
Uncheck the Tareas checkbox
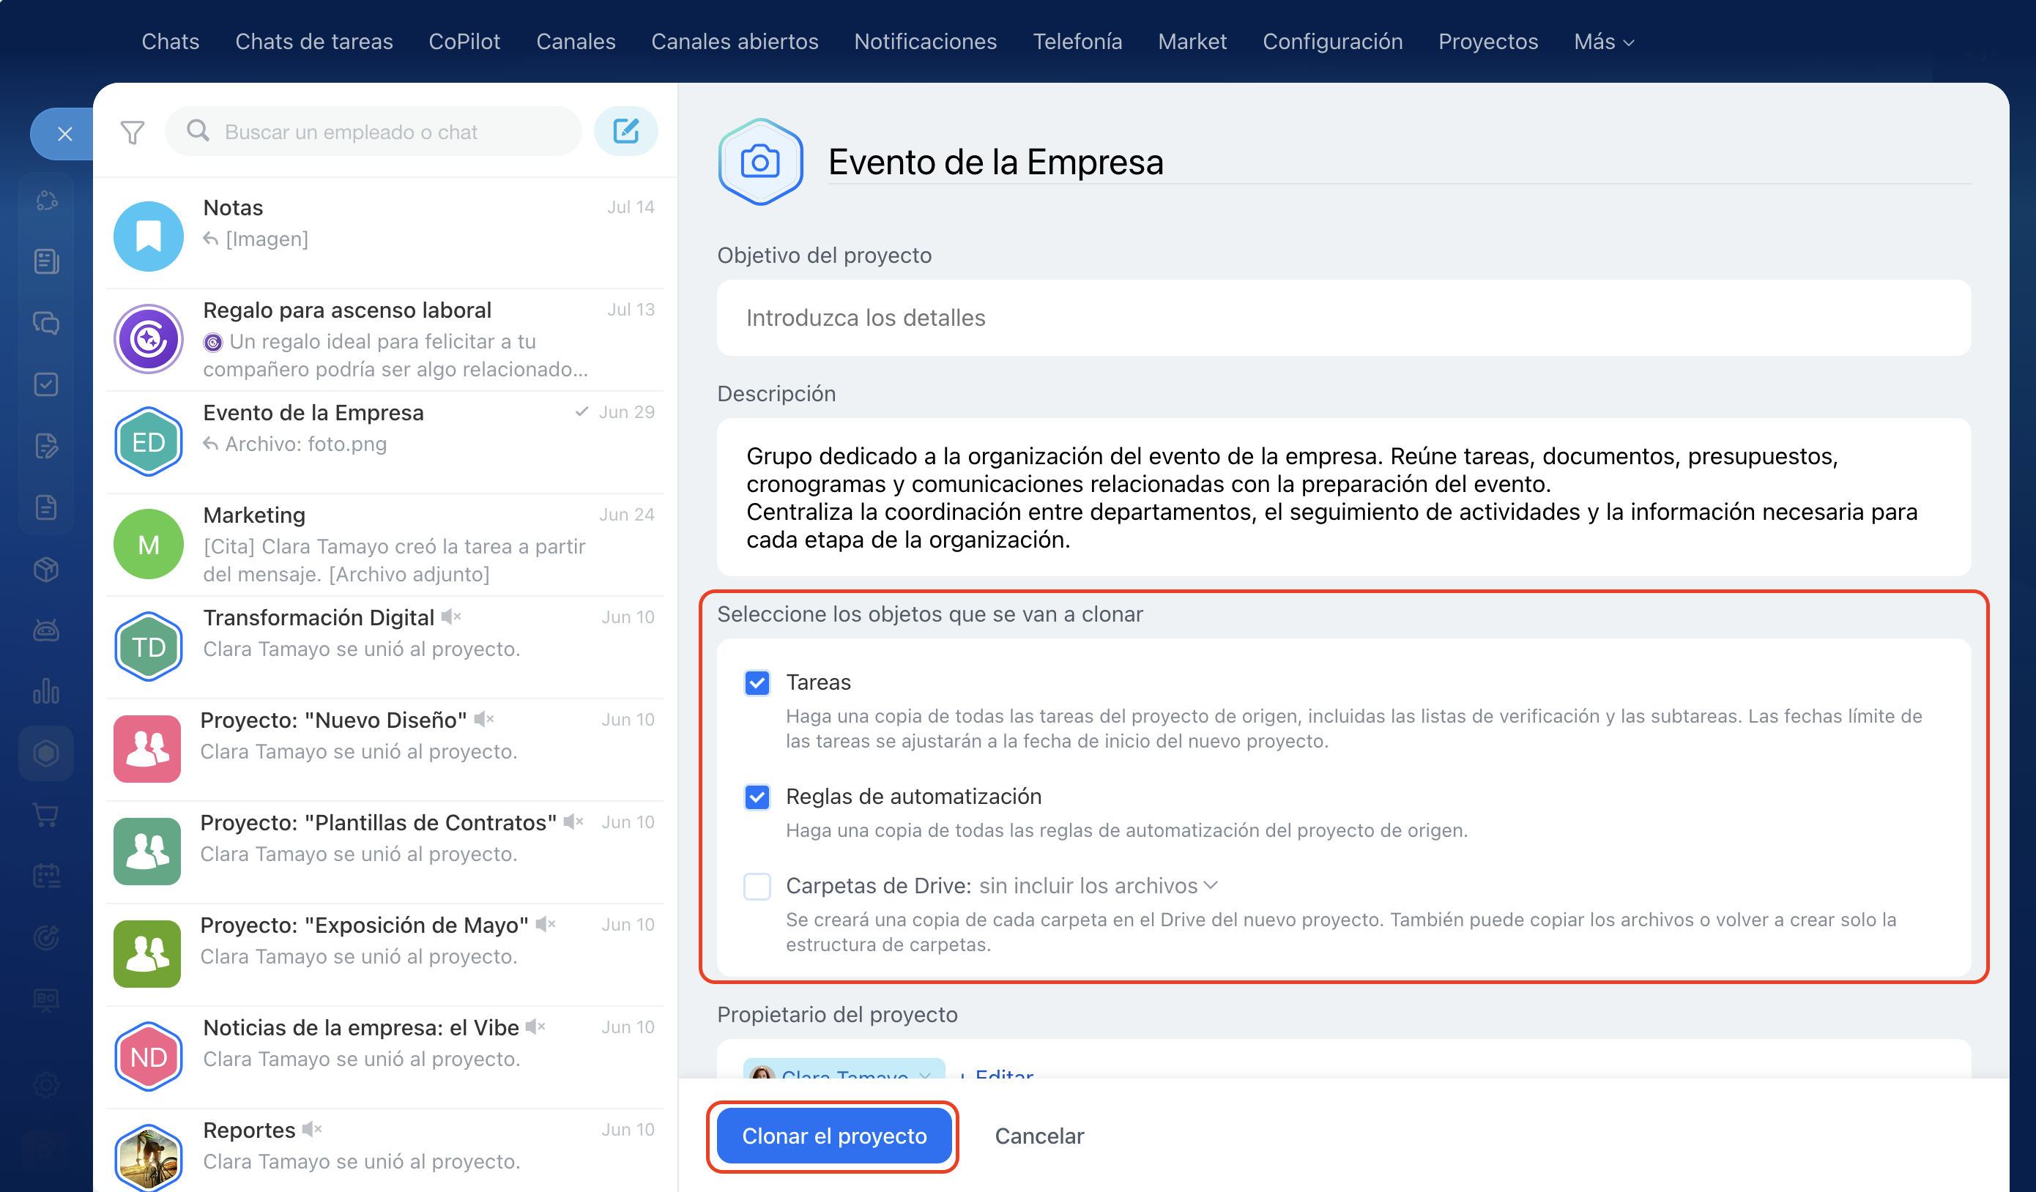coord(757,683)
